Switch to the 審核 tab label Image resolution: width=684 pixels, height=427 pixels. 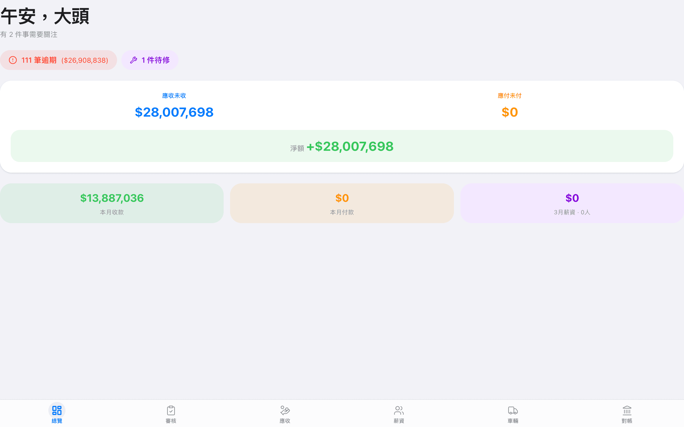[x=171, y=421]
